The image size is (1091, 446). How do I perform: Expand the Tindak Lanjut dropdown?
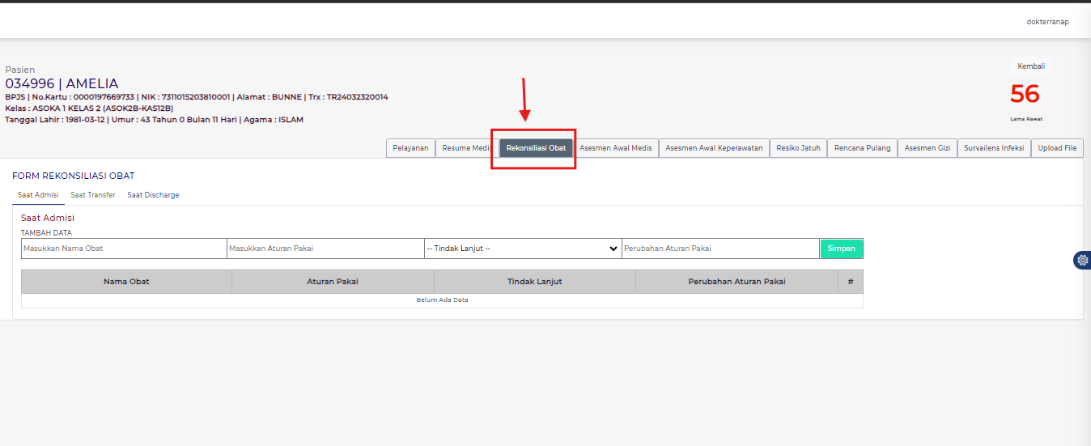(523, 248)
